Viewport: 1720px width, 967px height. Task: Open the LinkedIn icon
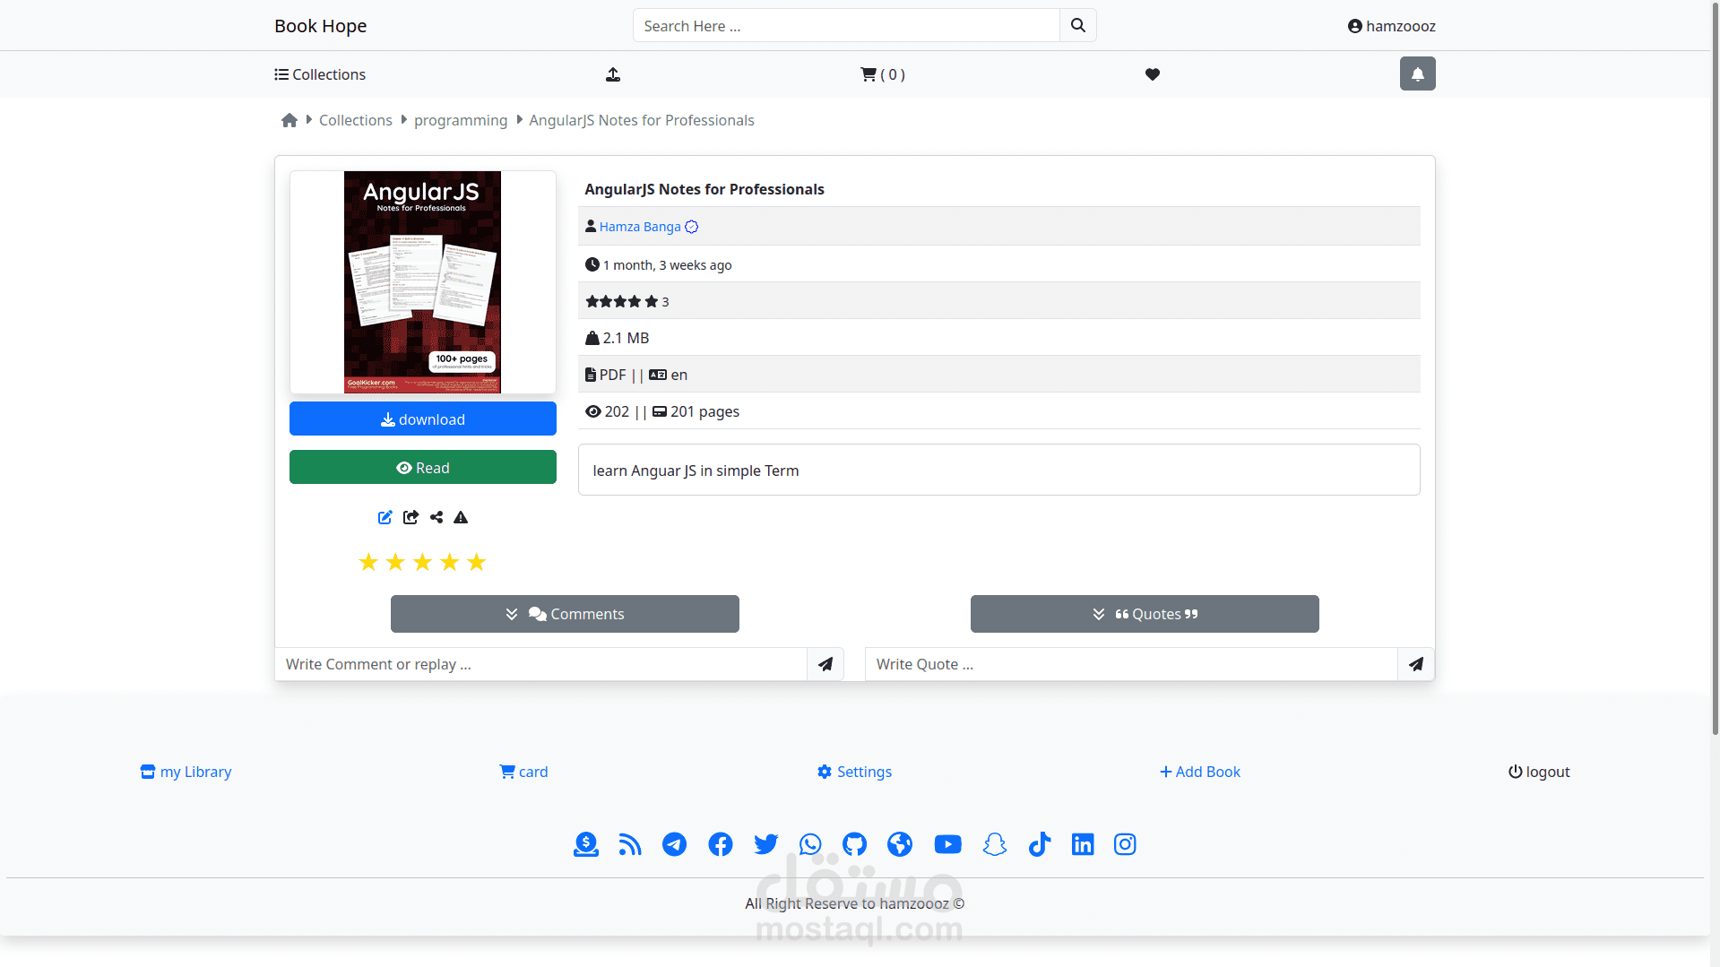tap(1083, 844)
